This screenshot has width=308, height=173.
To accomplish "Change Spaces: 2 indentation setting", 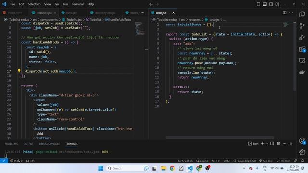I will pyautogui.click(x=202, y=161).
